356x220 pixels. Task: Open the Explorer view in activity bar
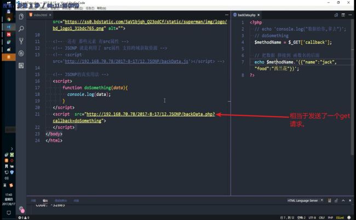click(x=21, y=16)
